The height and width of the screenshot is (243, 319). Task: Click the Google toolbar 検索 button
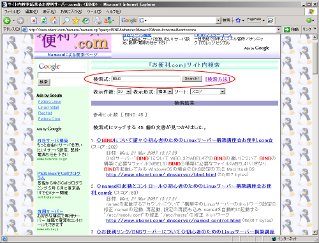tap(226, 20)
